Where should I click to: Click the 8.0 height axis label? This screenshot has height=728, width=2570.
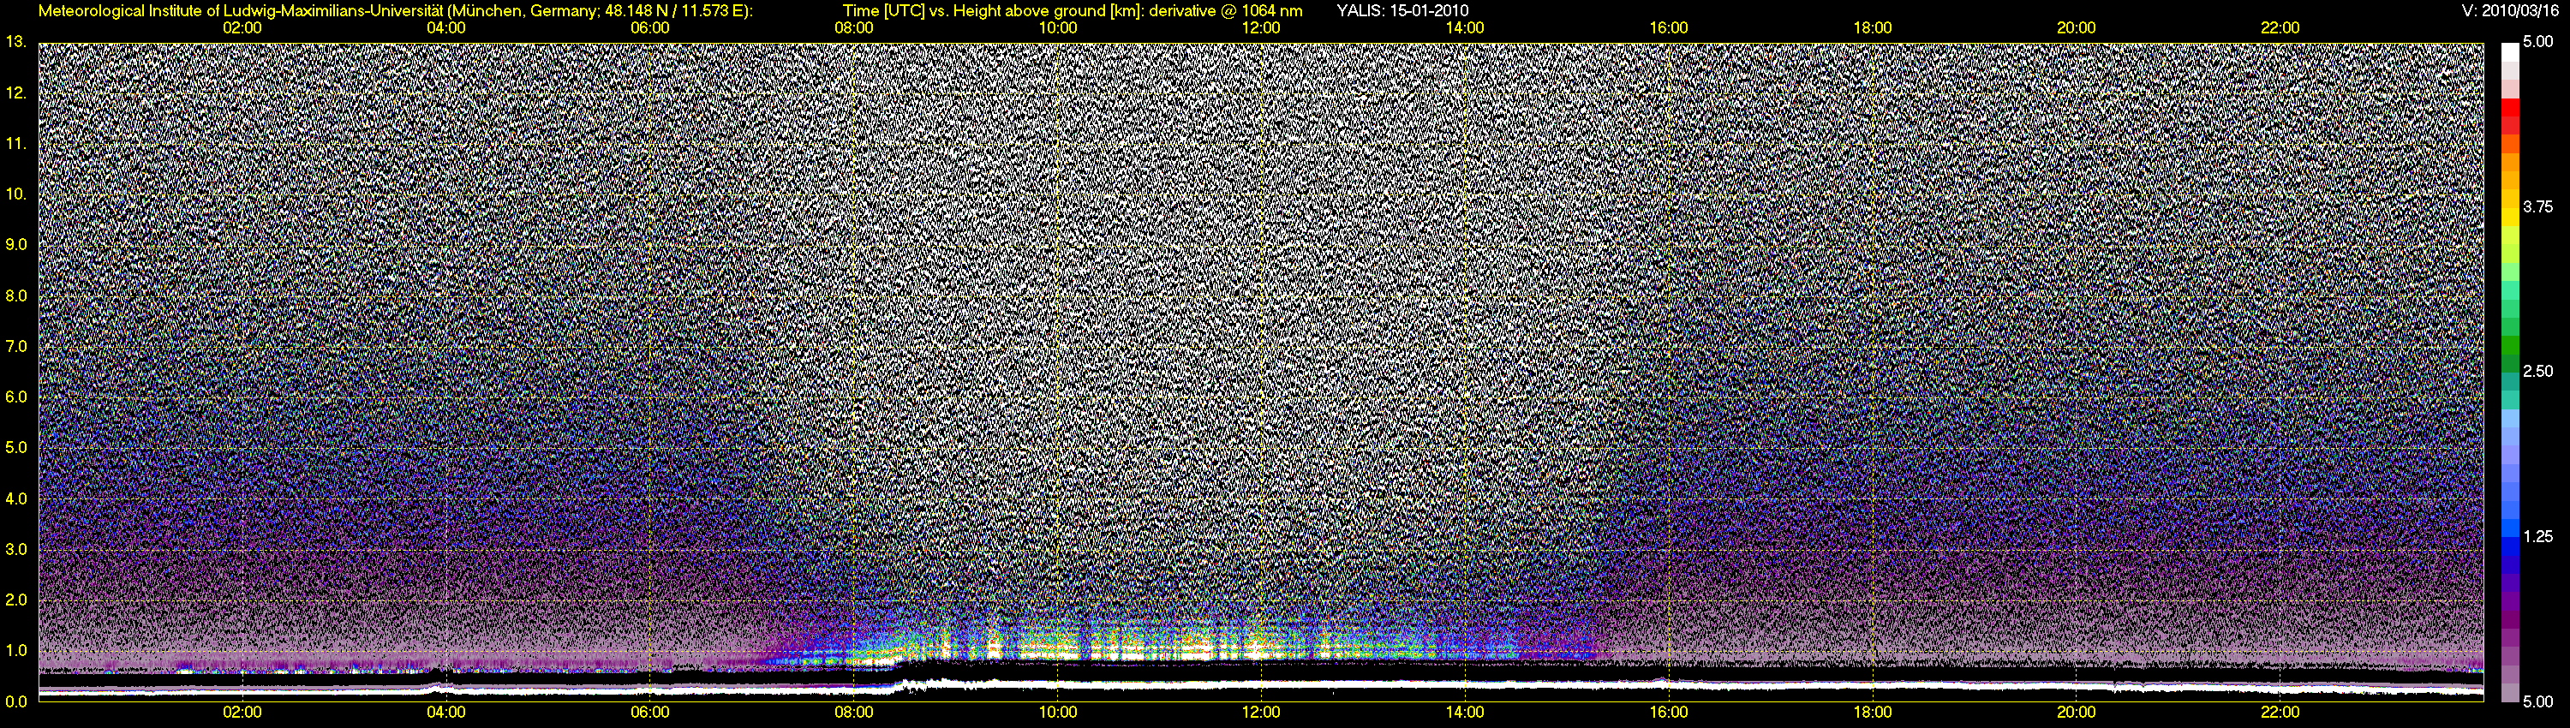16,295
